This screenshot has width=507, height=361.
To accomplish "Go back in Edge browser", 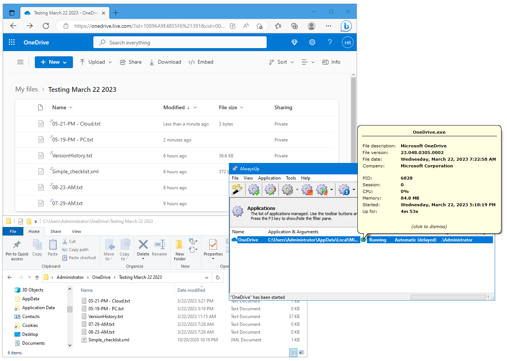I will [13, 26].
